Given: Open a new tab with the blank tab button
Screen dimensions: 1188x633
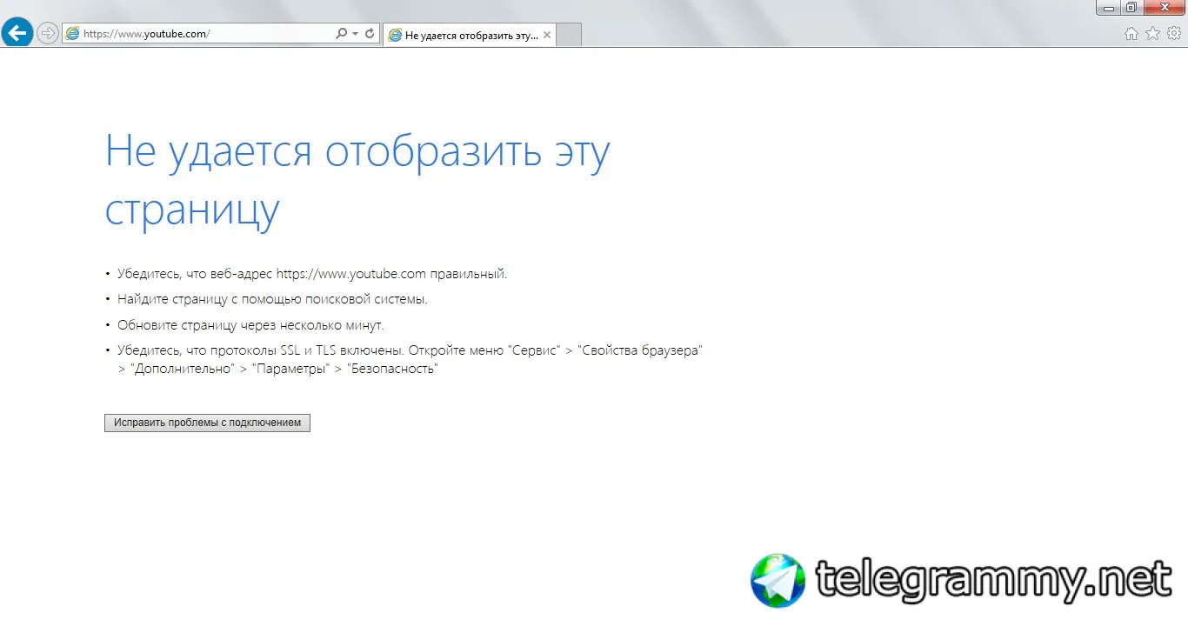Looking at the screenshot, I should point(569,36).
